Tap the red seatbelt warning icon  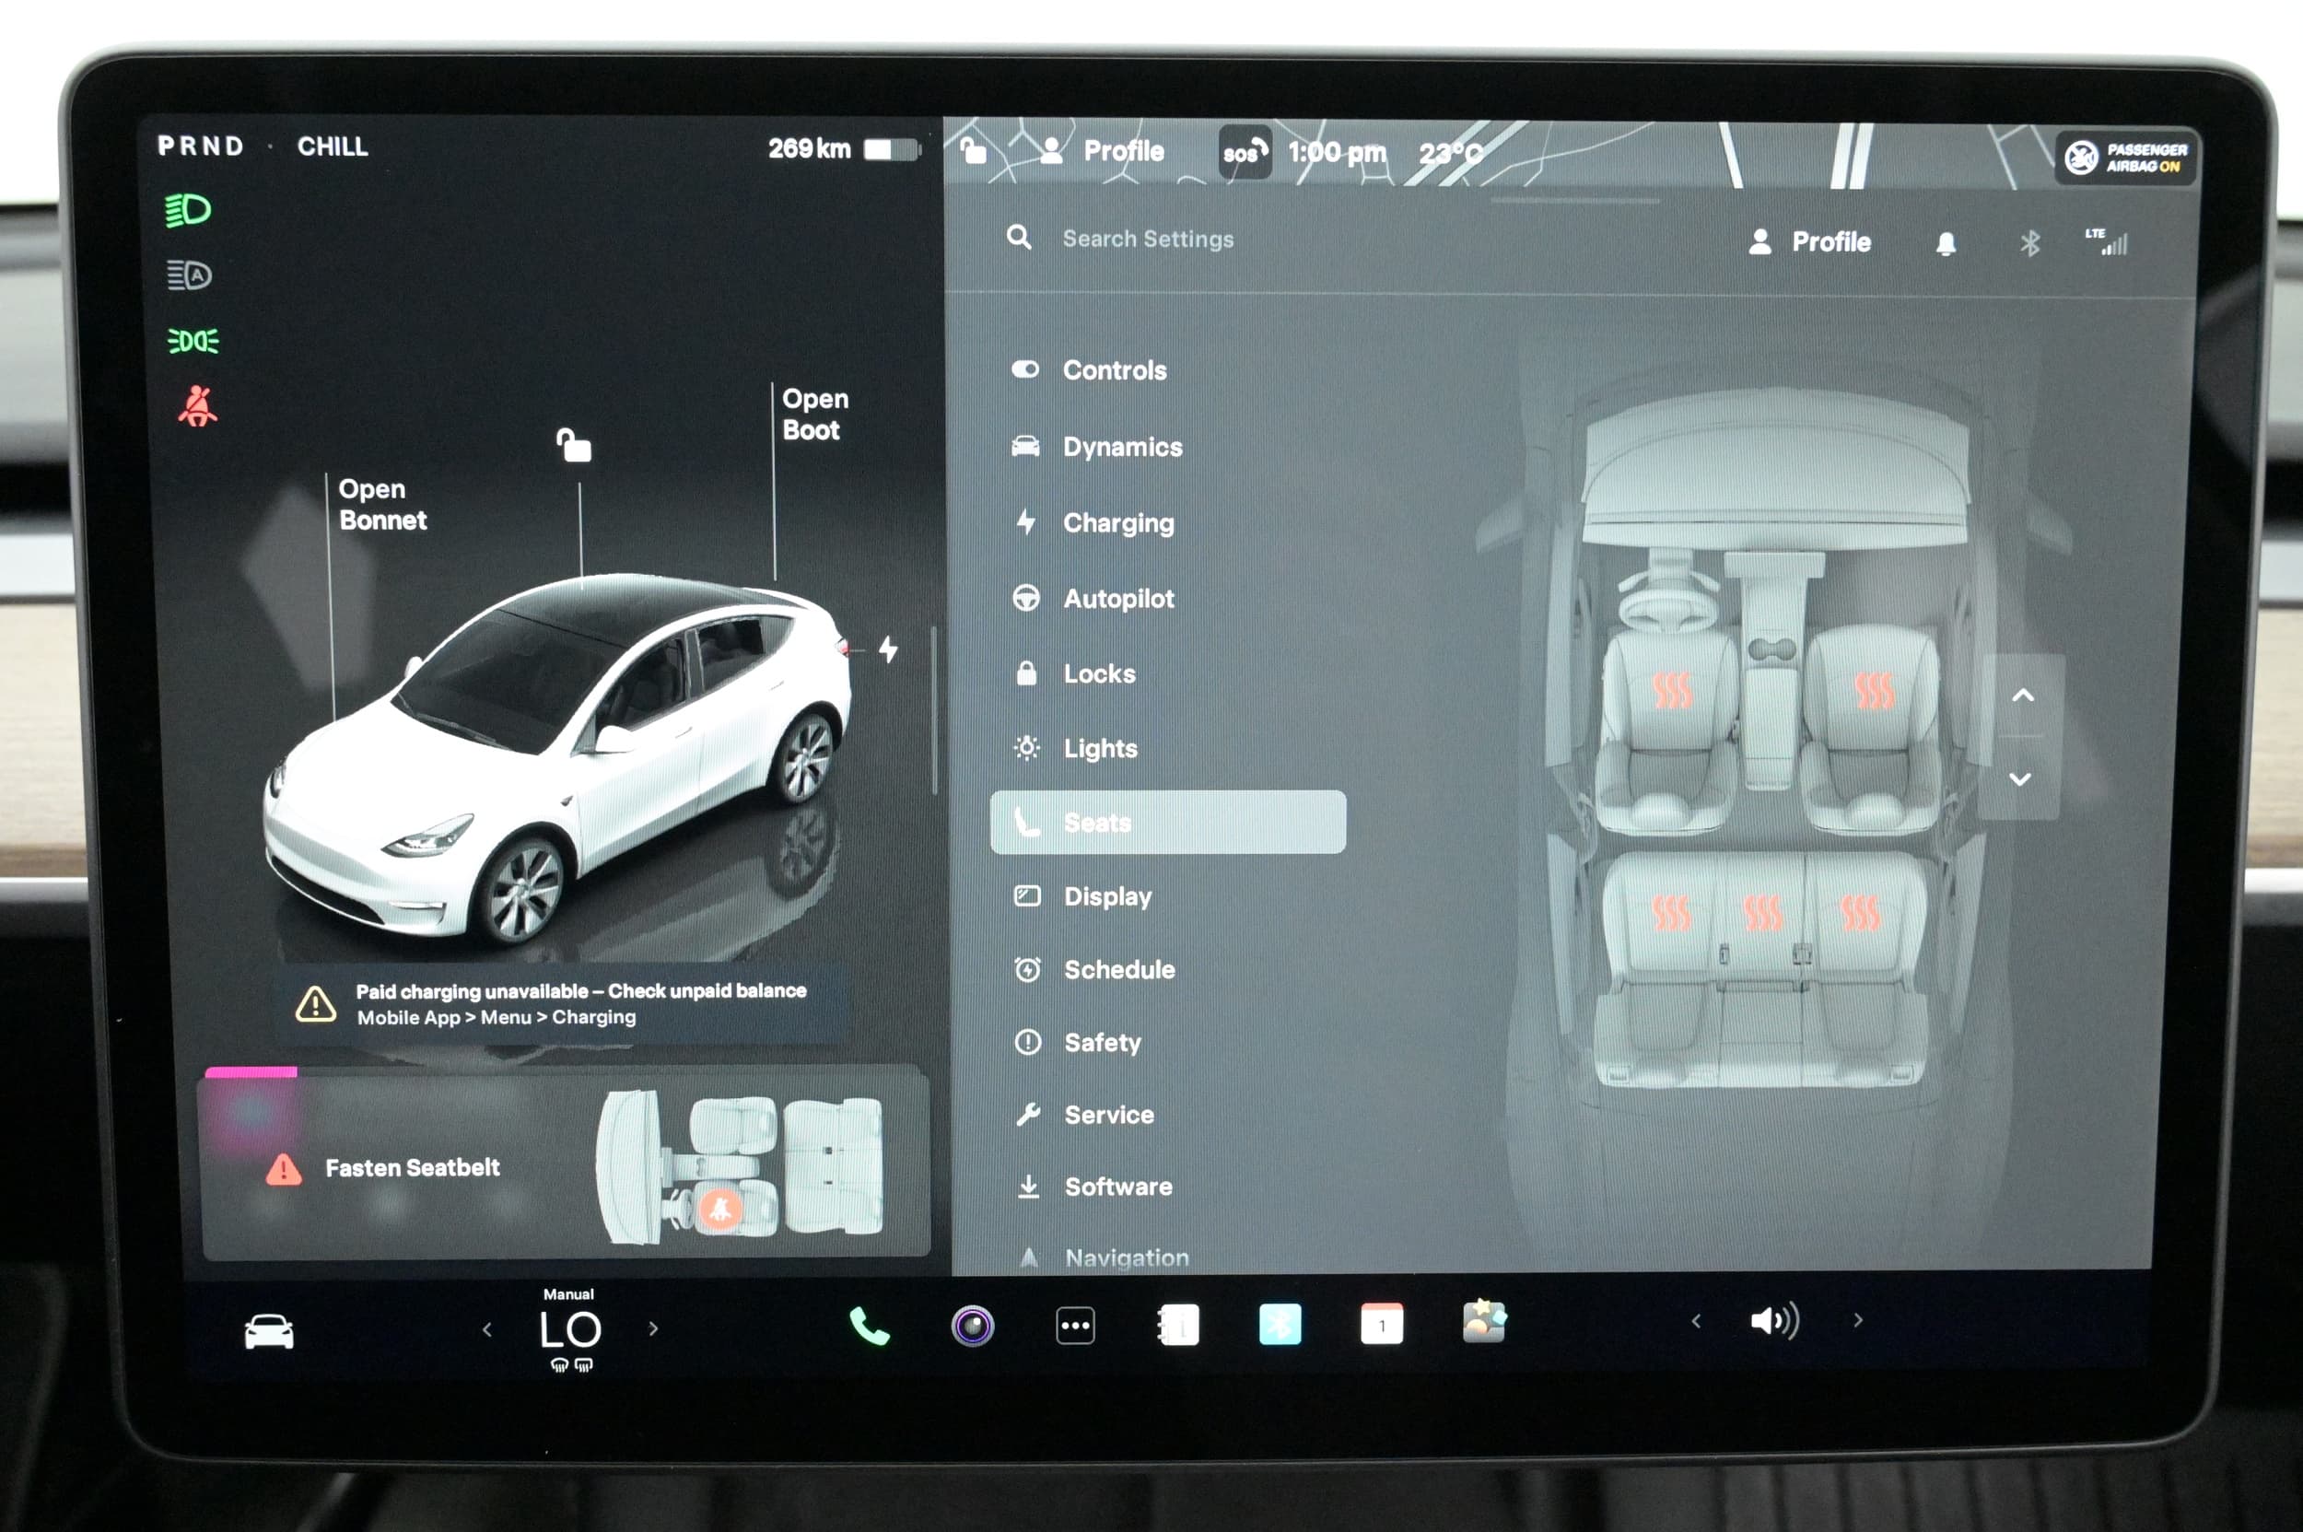(x=197, y=406)
